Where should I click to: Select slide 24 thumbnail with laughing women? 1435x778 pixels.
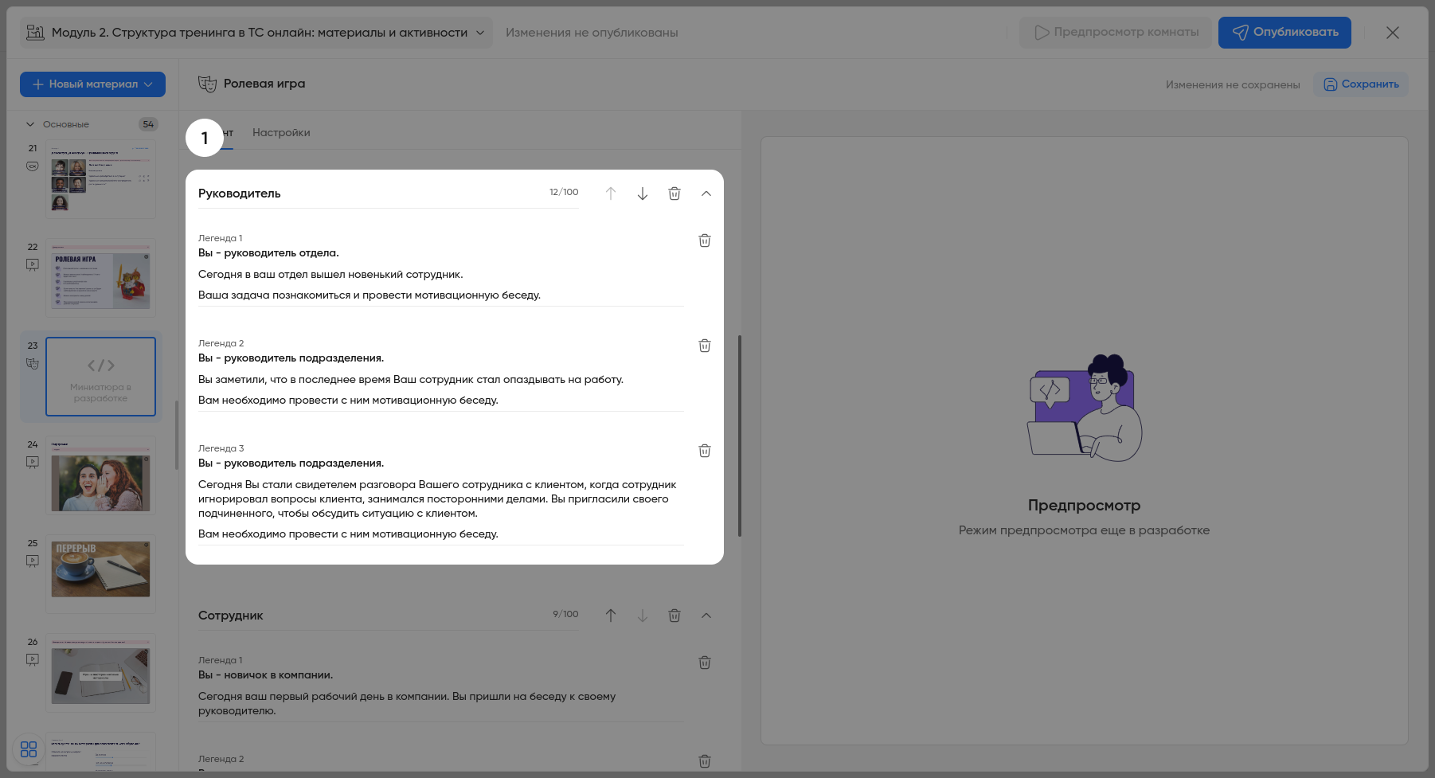pos(100,476)
